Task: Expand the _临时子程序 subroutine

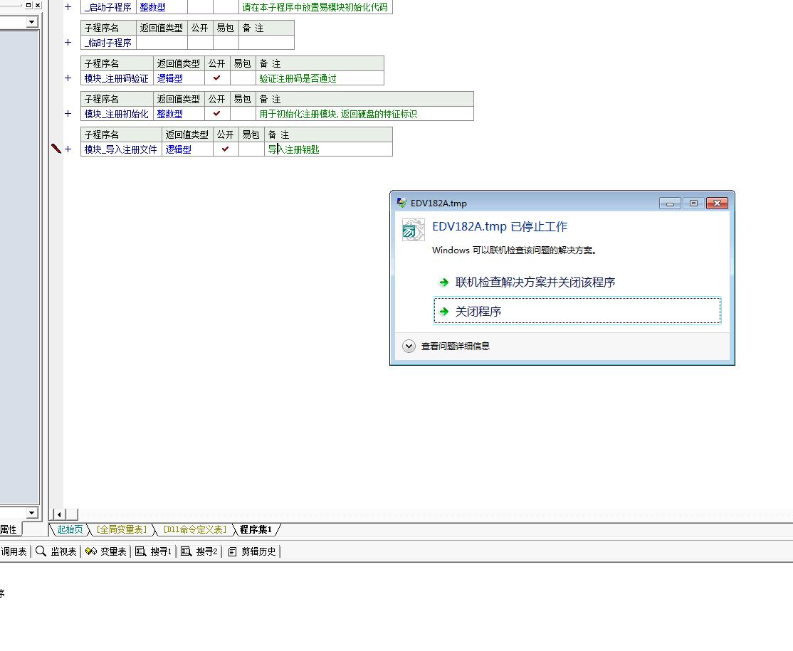Action: 68,43
